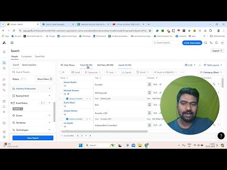Select the Saved (12.5K) results tab
This screenshot has width=227, height=170.
[125, 65]
